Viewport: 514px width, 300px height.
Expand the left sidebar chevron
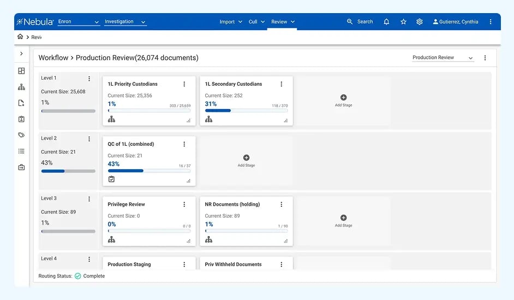21,53
